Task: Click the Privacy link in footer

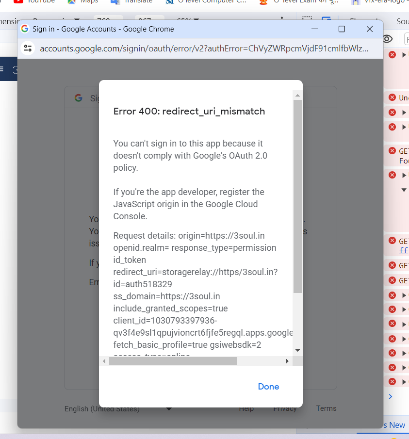Action: (285, 408)
